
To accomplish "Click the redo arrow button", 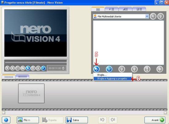I will tap(113, 120).
